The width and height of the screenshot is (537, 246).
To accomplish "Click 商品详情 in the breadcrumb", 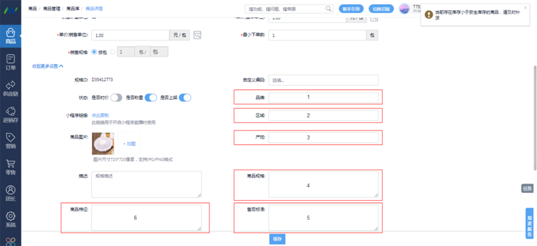I will click(x=94, y=9).
